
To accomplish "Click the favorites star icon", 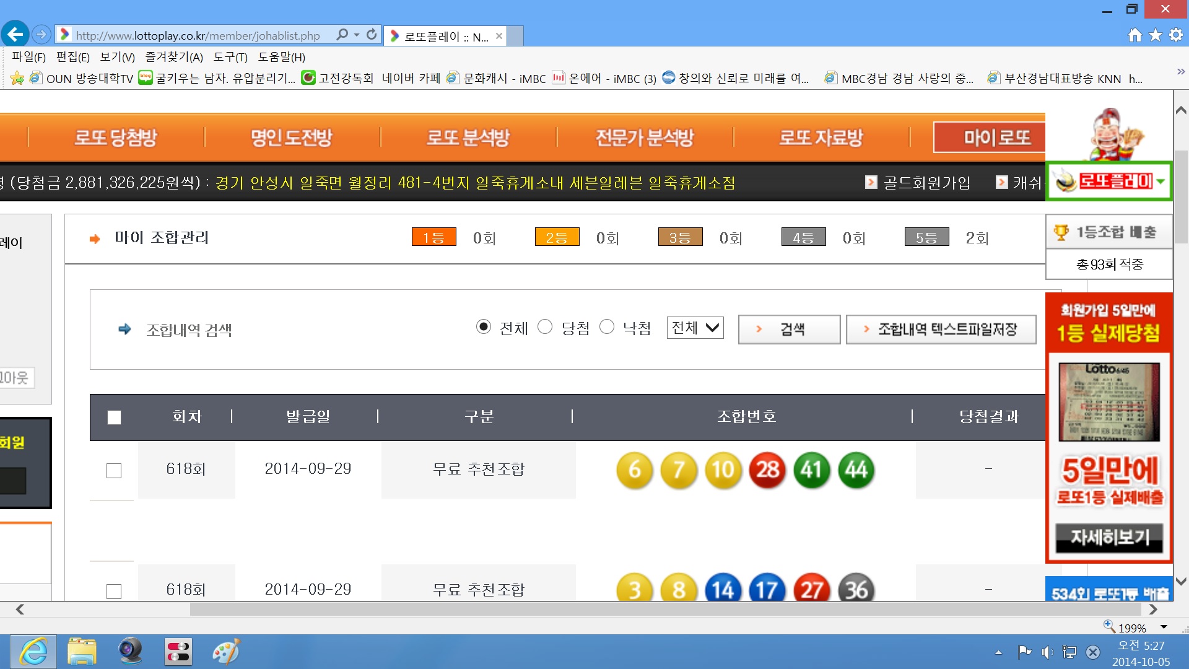I will [x=1156, y=35].
